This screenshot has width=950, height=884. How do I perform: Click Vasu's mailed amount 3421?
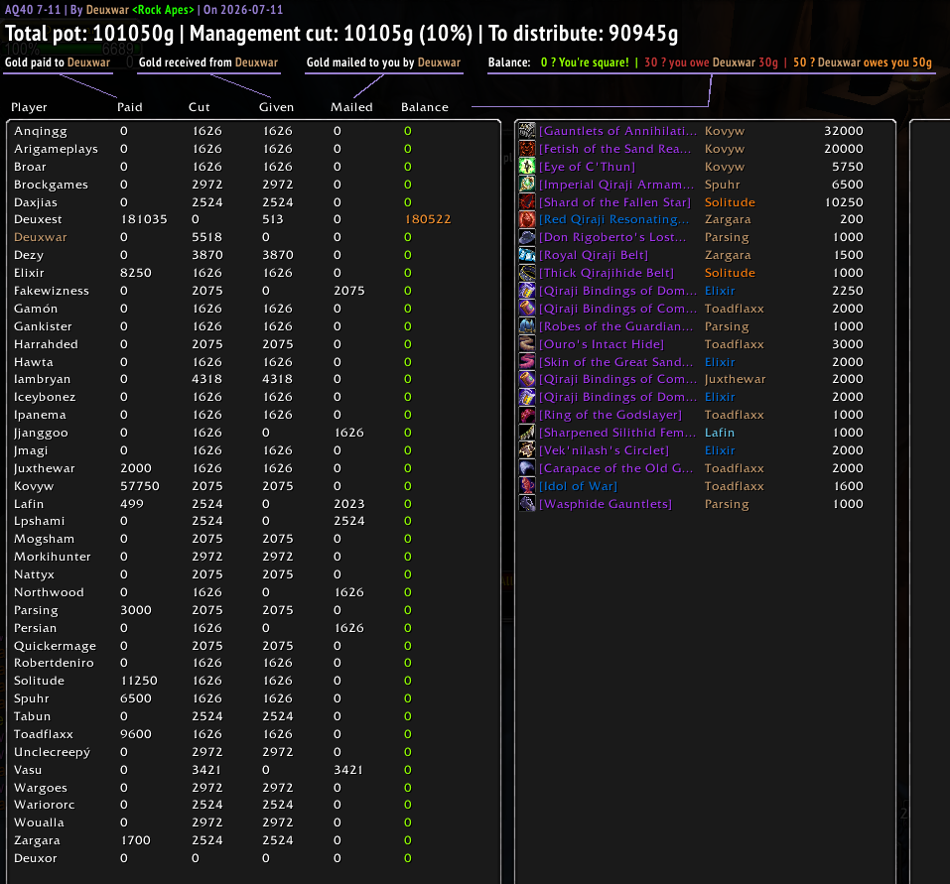(x=348, y=770)
